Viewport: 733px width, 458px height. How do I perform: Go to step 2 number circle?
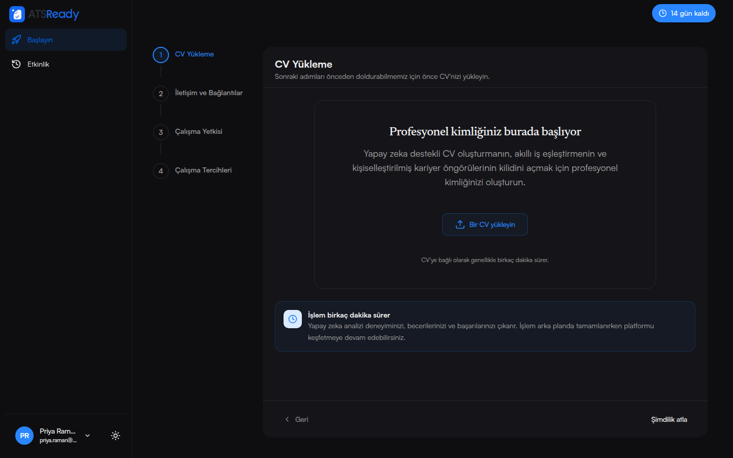161,94
